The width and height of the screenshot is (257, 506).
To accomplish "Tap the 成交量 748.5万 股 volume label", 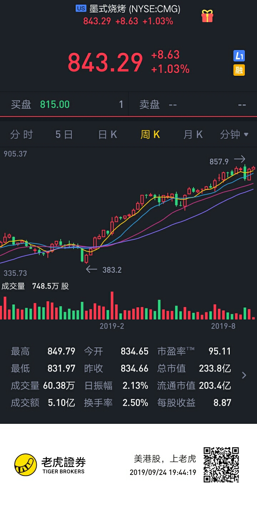I will (35, 286).
